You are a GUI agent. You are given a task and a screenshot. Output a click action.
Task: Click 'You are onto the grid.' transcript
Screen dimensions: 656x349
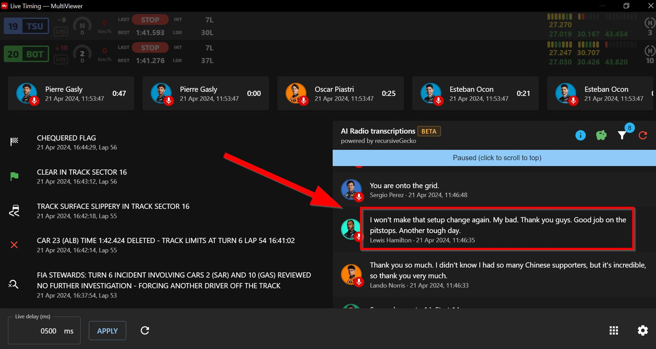point(404,186)
